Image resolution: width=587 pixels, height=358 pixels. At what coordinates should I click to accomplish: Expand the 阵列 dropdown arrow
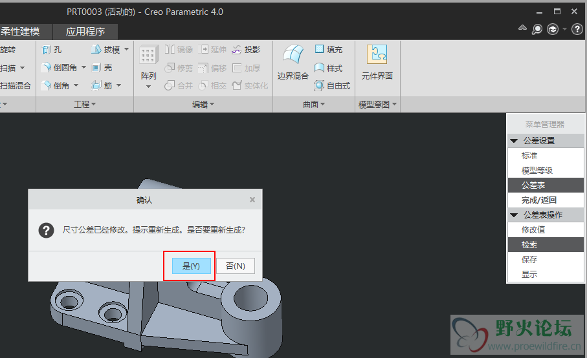[x=148, y=87]
